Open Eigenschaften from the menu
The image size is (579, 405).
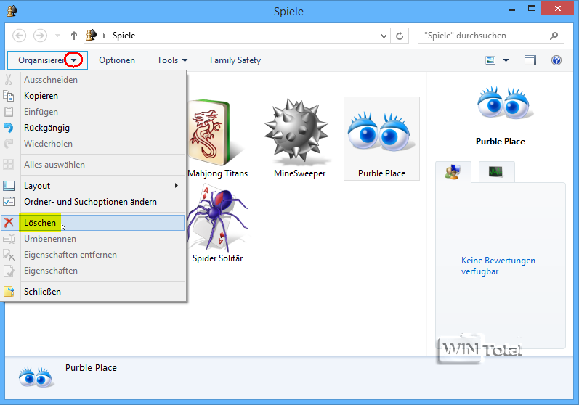pyautogui.click(x=93, y=271)
